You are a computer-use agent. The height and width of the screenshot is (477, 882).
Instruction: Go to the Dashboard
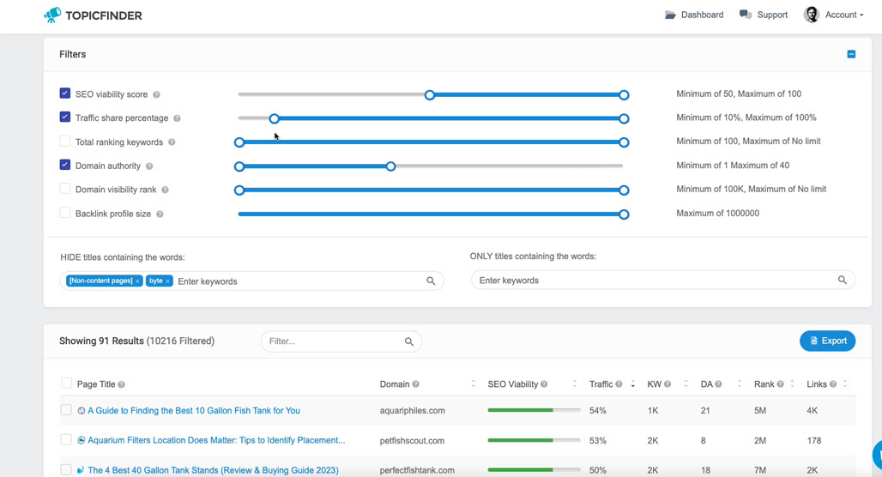(x=694, y=15)
